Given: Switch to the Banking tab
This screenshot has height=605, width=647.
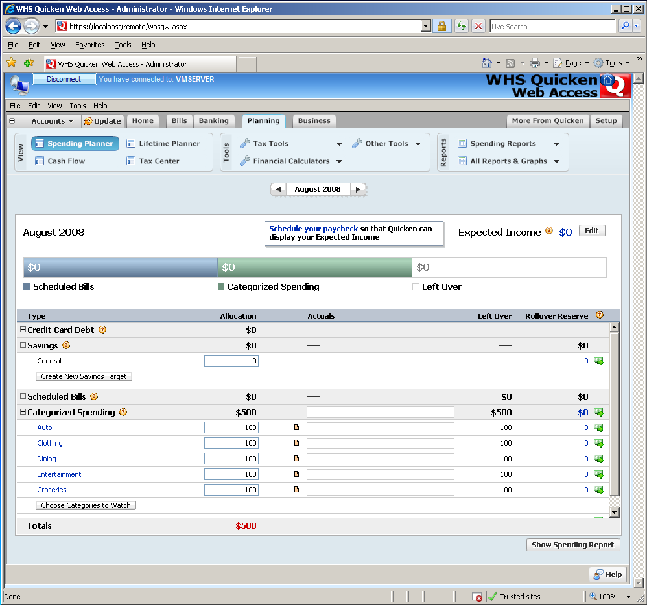Looking at the screenshot, I should [214, 121].
